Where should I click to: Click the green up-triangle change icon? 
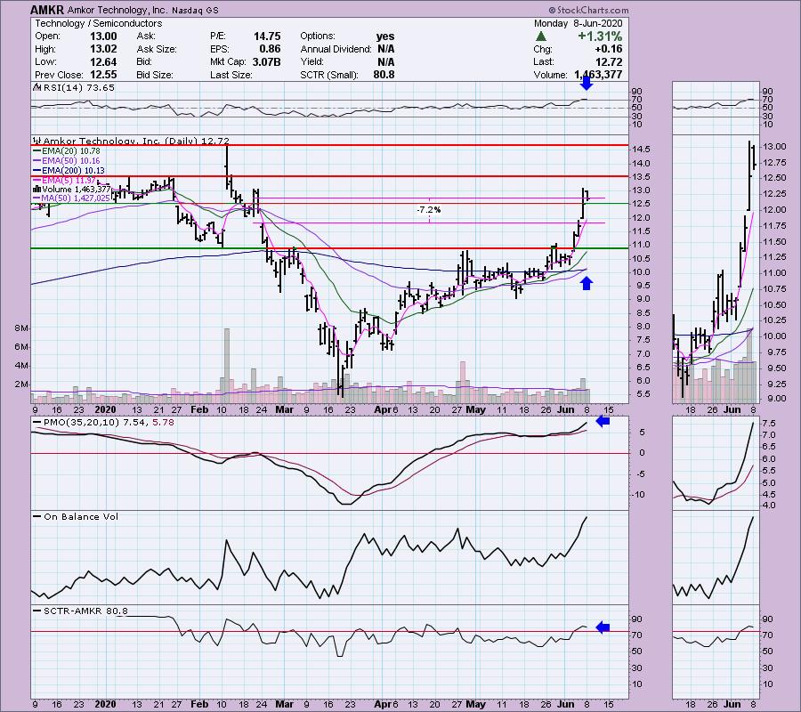(541, 36)
